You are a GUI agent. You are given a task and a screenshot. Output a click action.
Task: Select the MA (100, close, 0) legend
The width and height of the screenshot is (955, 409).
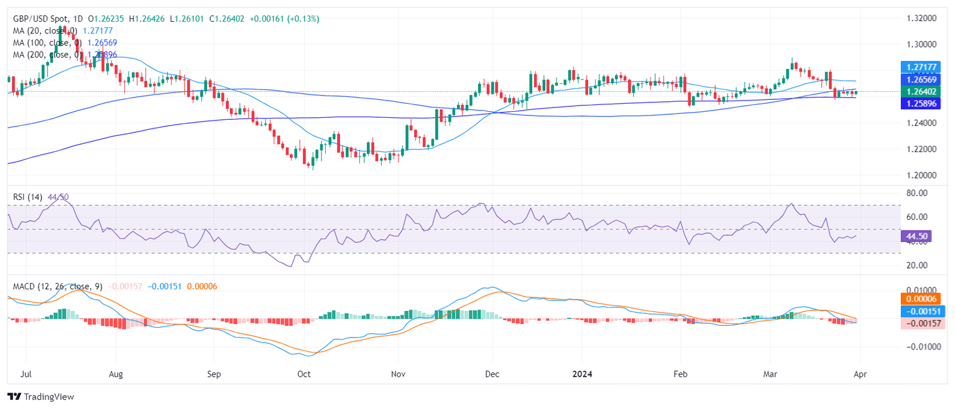(x=47, y=43)
